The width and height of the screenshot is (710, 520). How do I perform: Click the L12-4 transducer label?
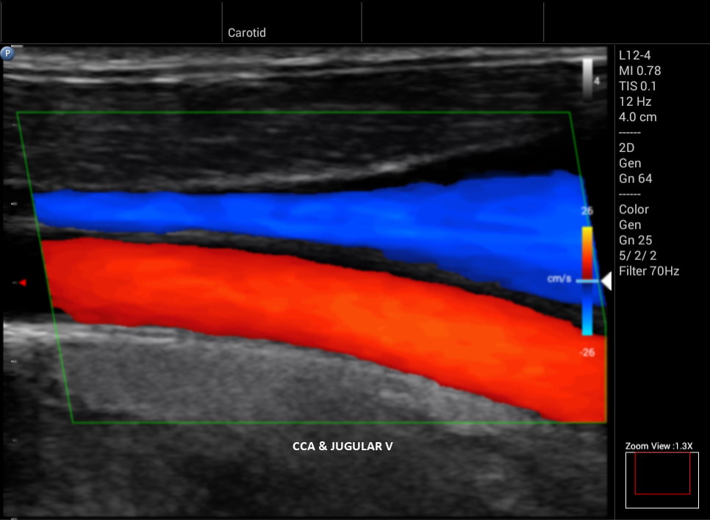coord(635,55)
